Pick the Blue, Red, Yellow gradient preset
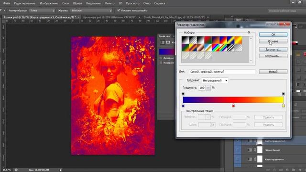The width and height of the screenshot is (306, 172). click(223, 40)
